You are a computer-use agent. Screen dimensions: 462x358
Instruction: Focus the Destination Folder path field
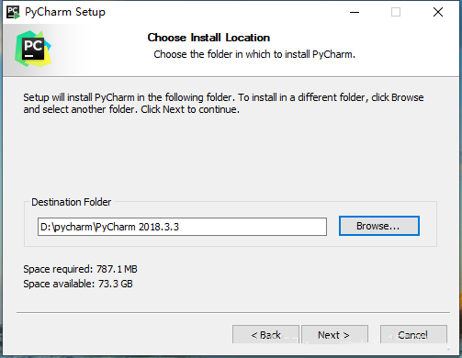182,227
